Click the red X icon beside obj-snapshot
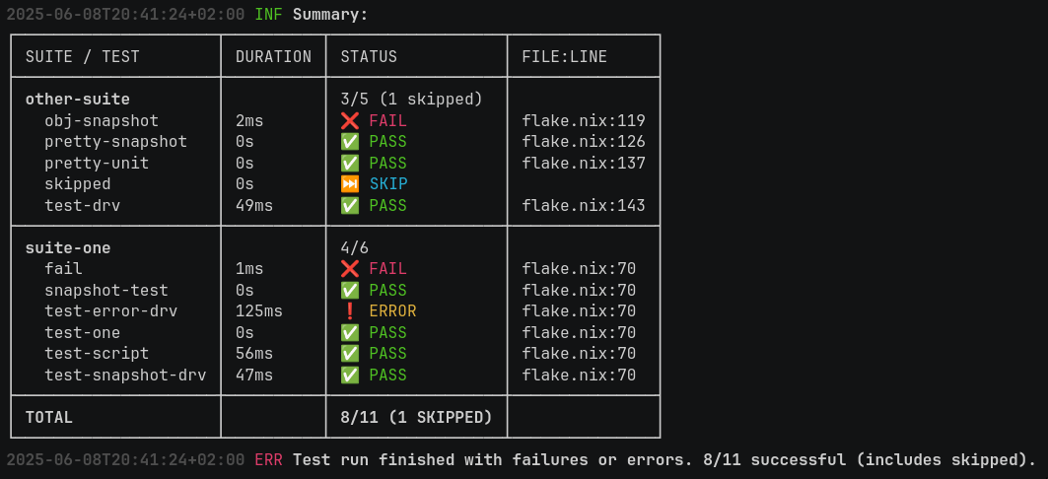 tap(350, 121)
